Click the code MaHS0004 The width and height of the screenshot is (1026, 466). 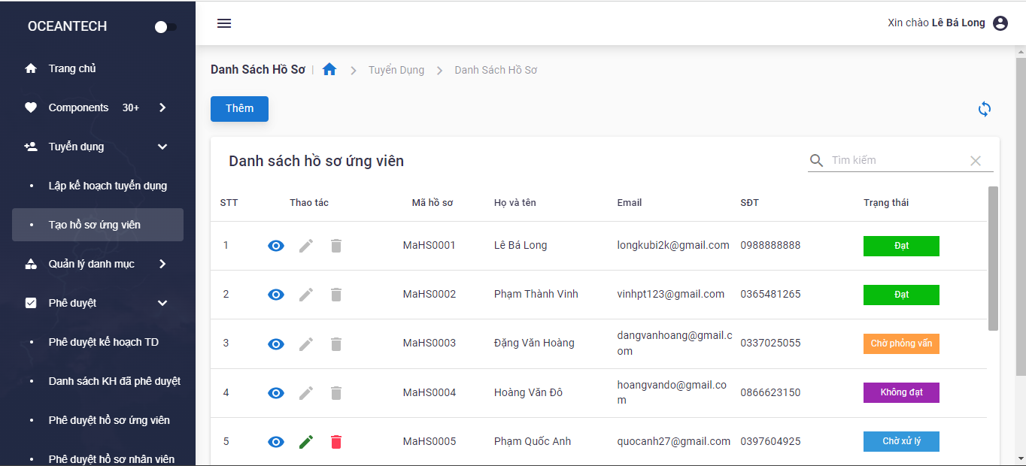pyautogui.click(x=430, y=392)
